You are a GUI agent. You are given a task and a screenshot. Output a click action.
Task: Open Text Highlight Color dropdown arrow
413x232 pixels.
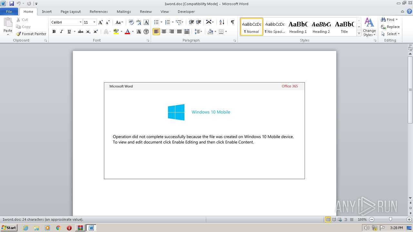click(121, 32)
